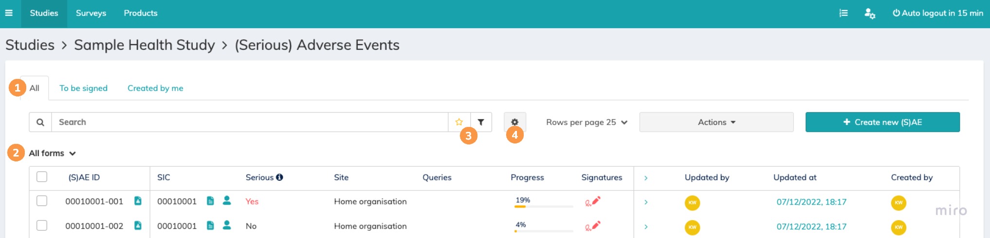The image size is (990, 238).
Task: Open the filter funnel icon
Action: [x=481, y=122]
